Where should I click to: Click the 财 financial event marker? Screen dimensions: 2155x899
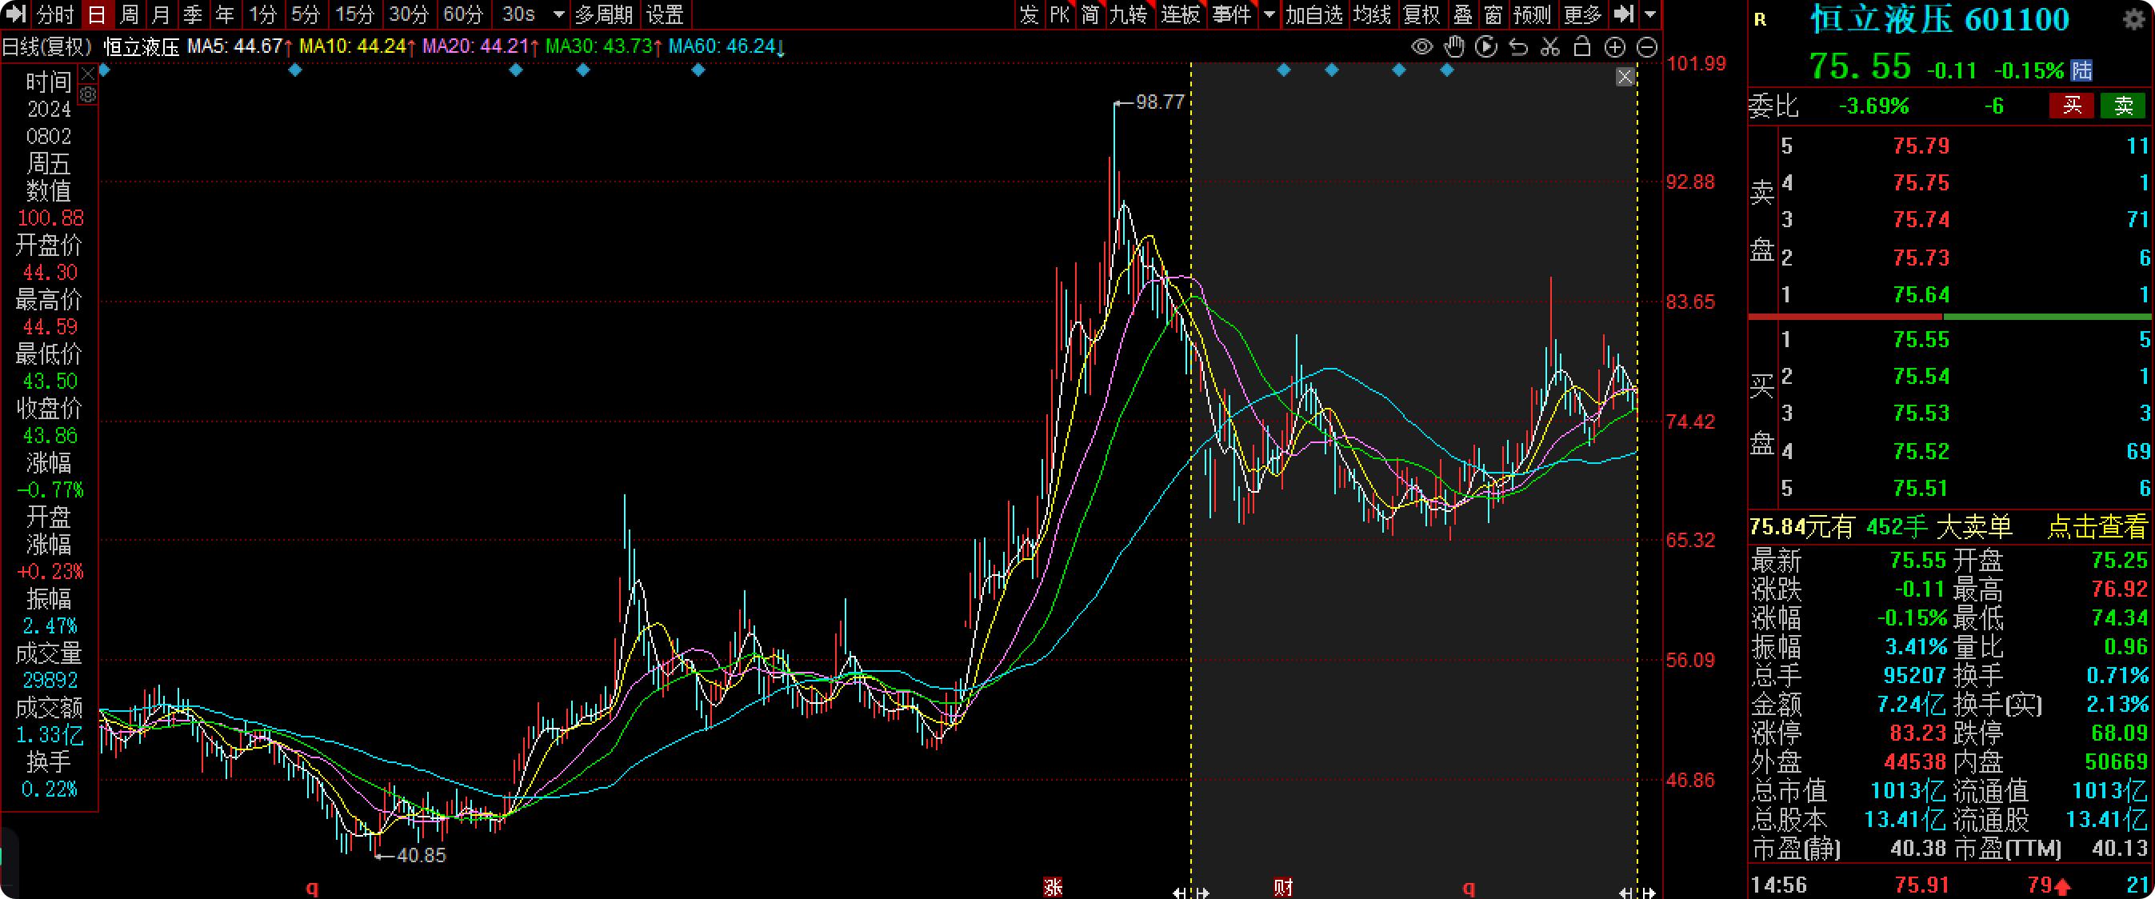click(1283, 887)
